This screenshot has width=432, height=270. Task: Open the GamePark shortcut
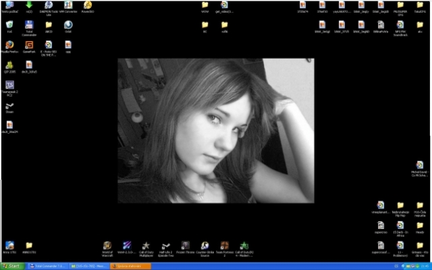[x=29, y=47]
